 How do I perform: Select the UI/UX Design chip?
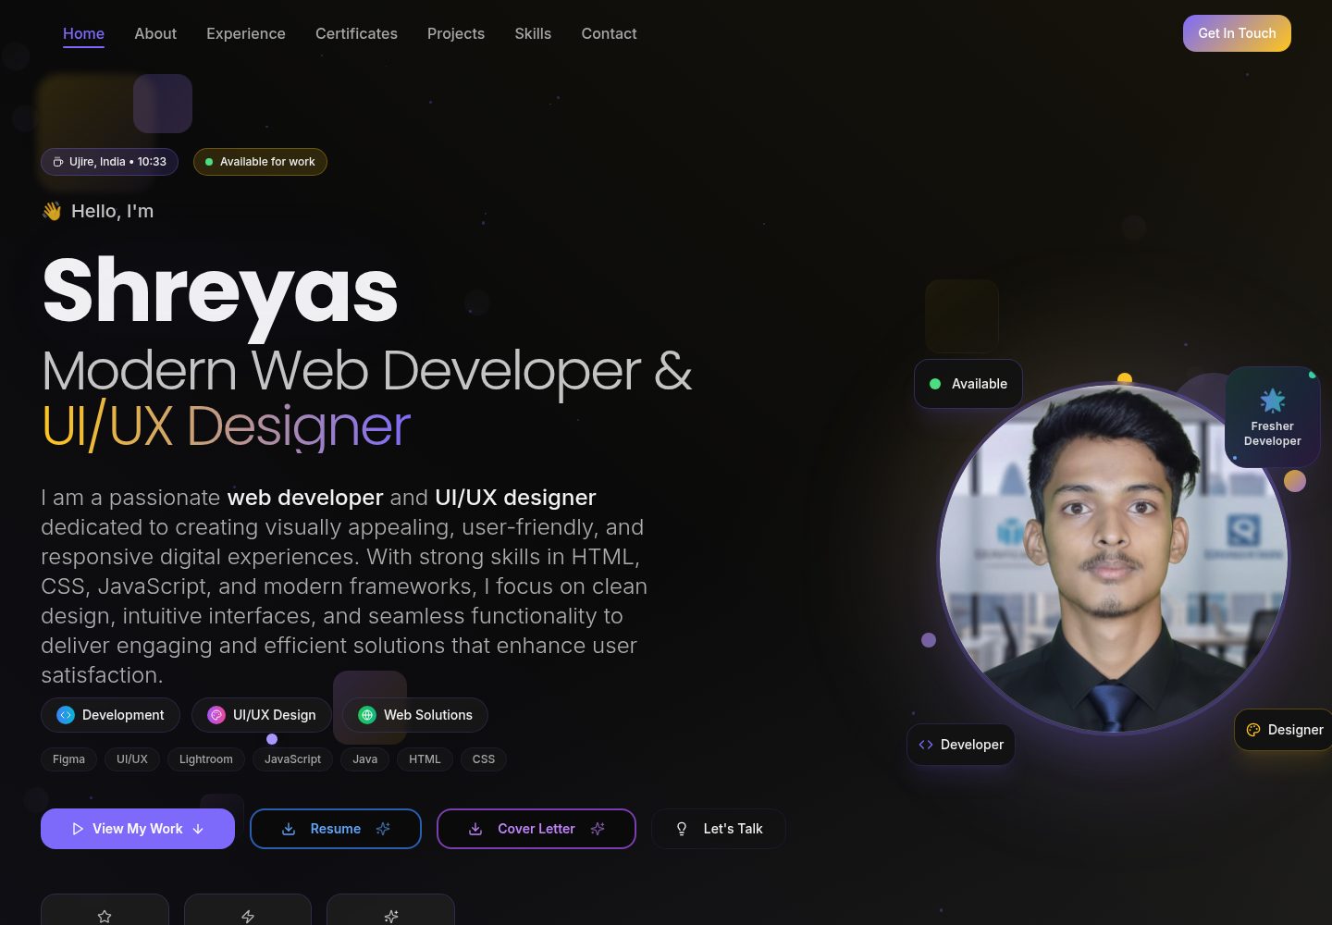262,715
